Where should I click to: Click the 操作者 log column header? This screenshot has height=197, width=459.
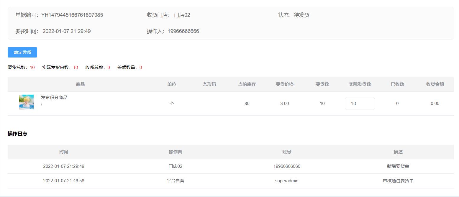[175, 152]
